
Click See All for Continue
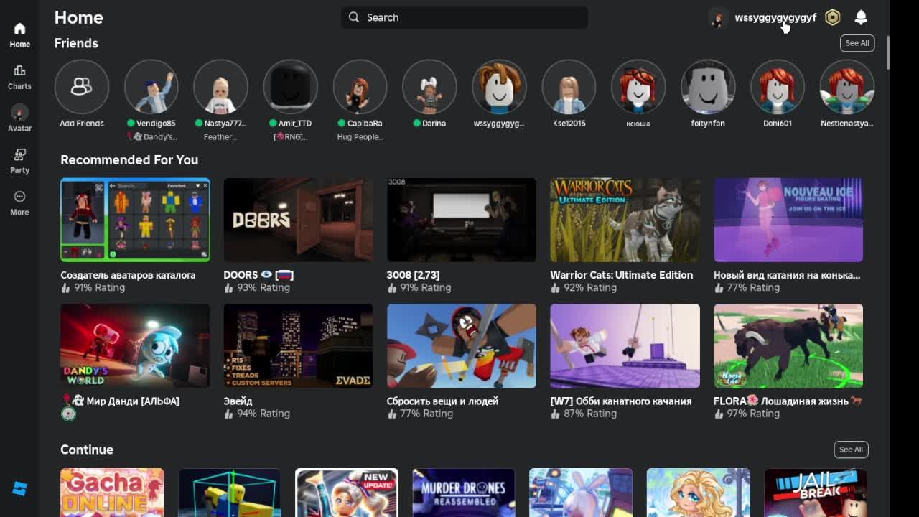[x=851, y=450]
